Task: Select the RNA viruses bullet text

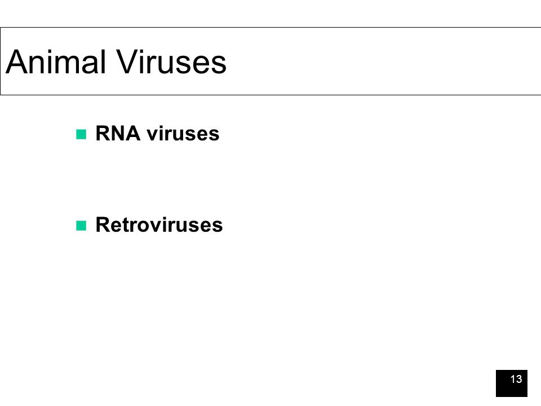Action: (x=157, y=134)
